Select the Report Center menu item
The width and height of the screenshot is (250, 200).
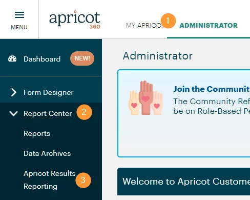(x=48, y=113)
